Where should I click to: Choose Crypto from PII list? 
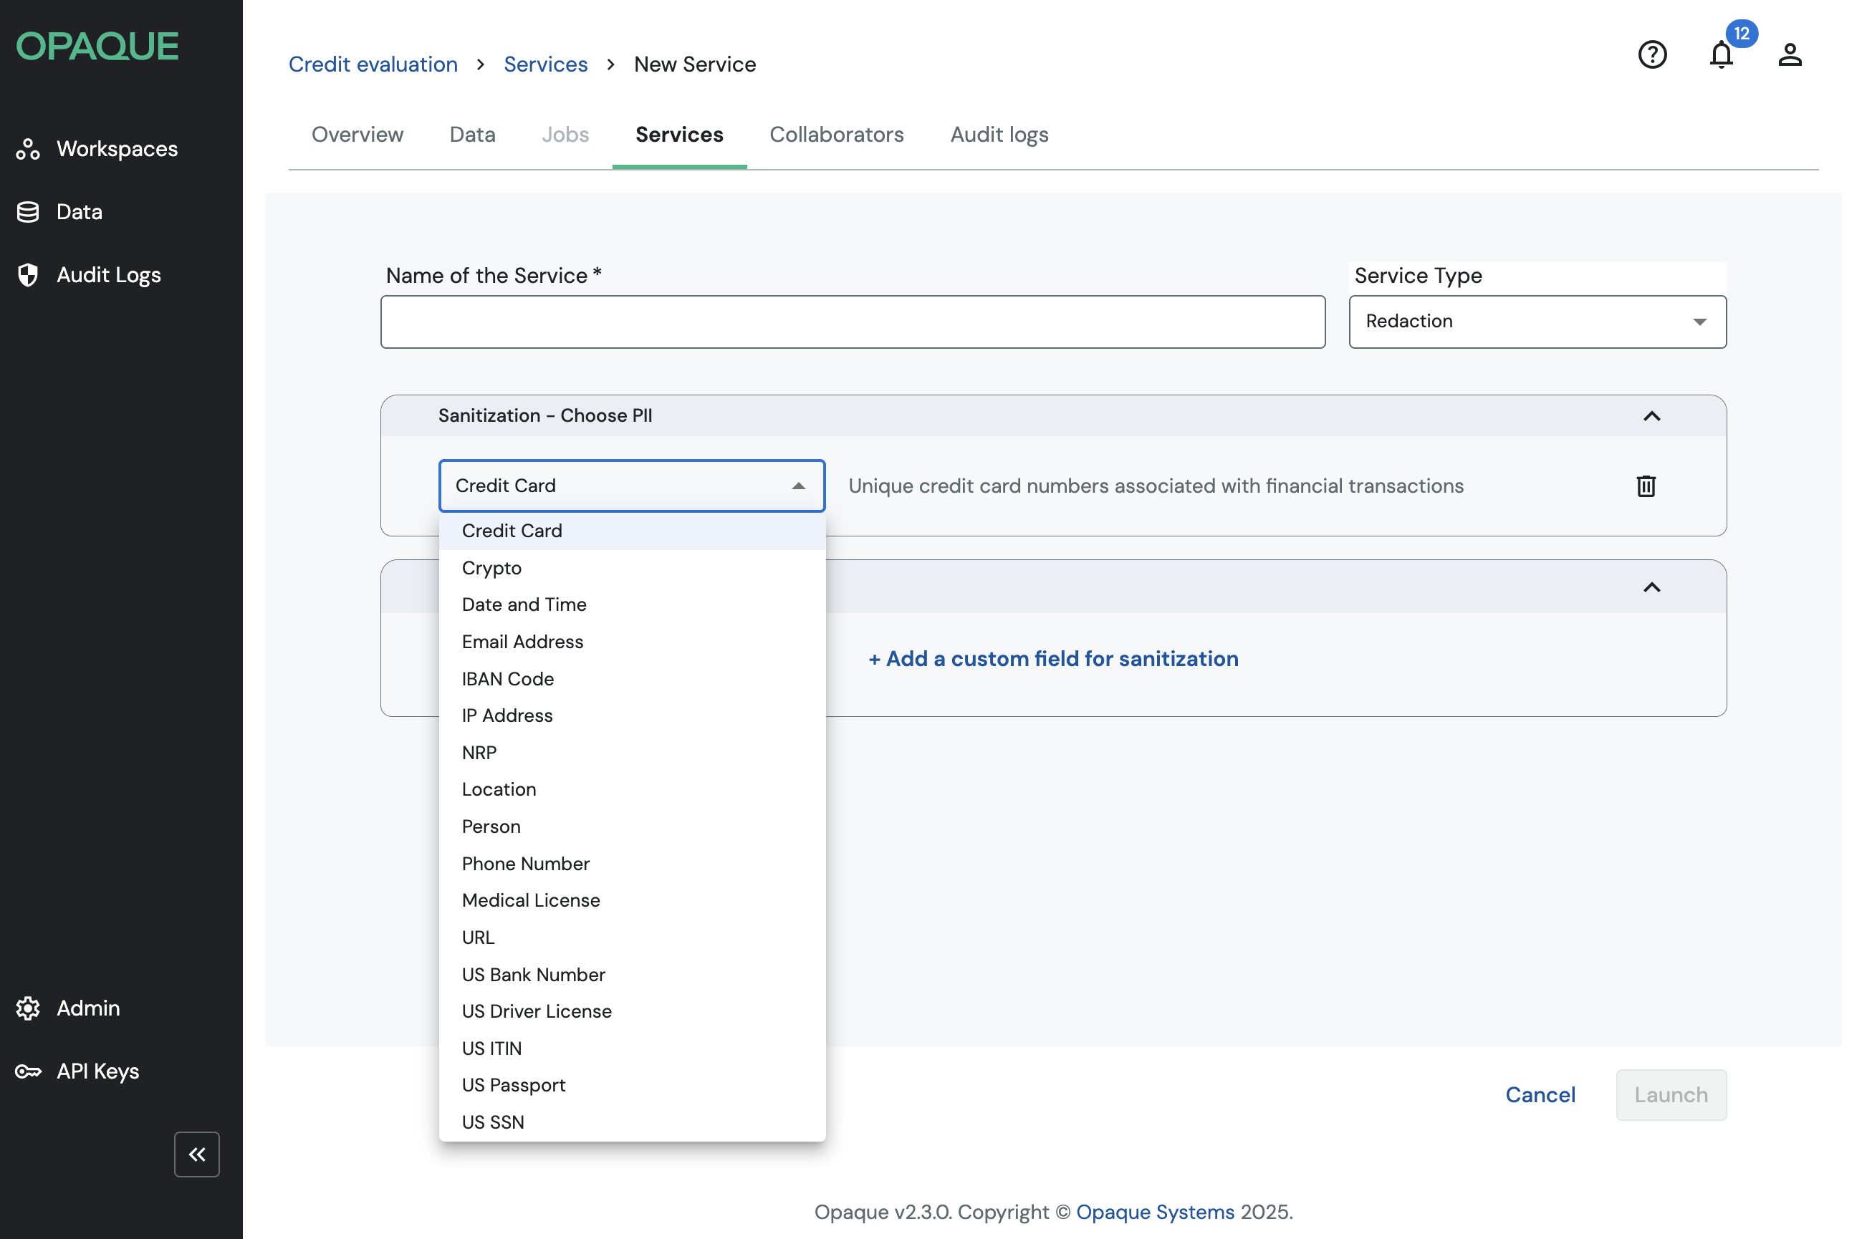coord(633,568)
